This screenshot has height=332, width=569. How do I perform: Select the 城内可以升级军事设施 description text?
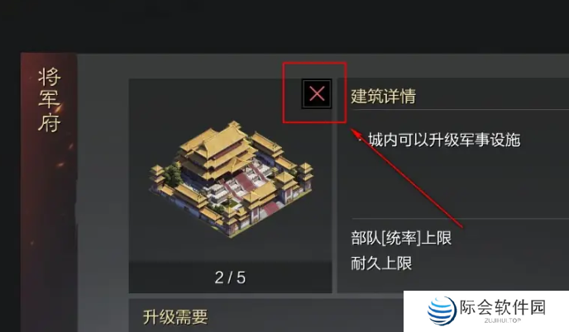pos(444,140)
